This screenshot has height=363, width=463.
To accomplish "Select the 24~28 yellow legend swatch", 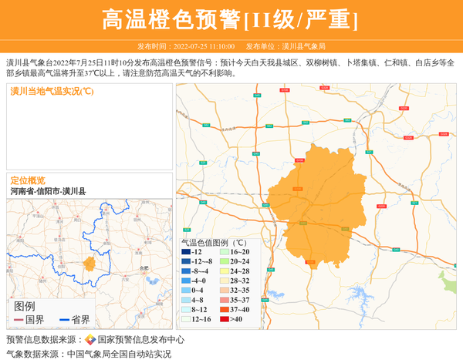I will (225, 271).
